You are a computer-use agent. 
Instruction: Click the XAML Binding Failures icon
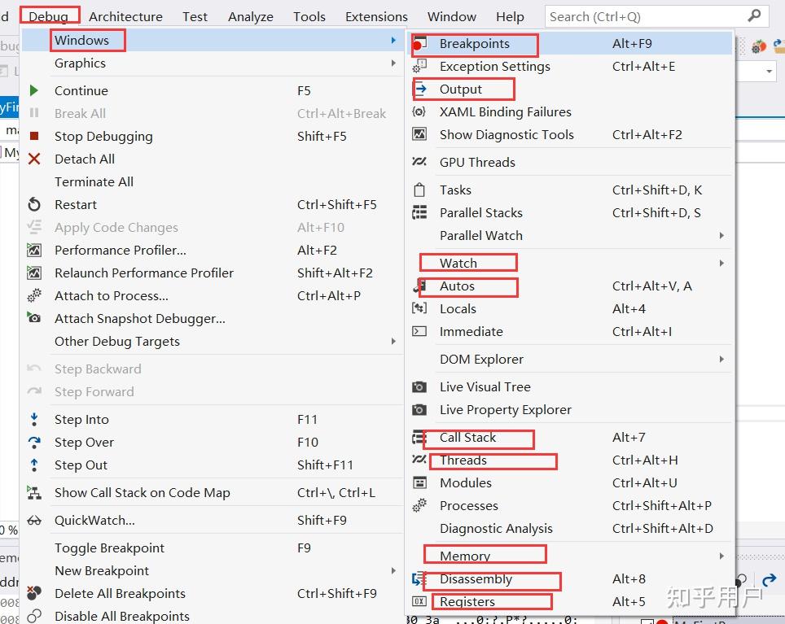pyautogui.click(x=419, y=111)
